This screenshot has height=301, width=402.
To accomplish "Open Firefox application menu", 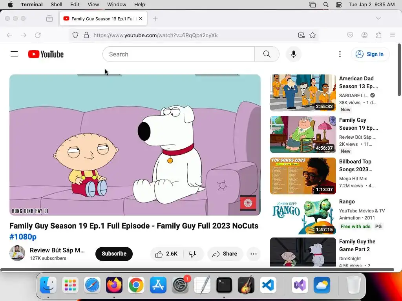I will [393, 35].
